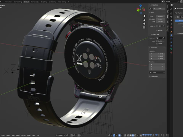Open the Output properties tab icon

click(x=172, y=17)
